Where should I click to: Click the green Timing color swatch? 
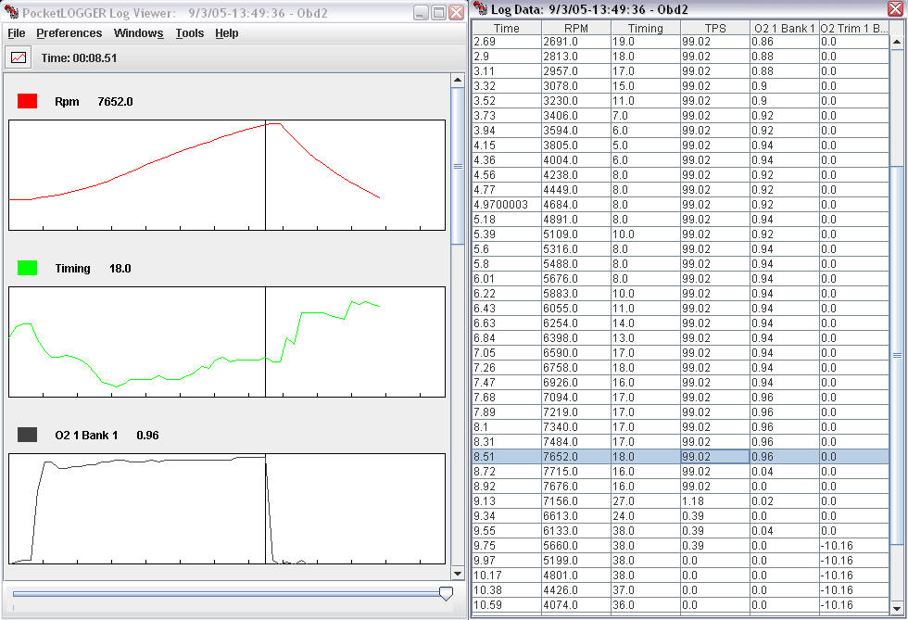[x=28, y=268]
